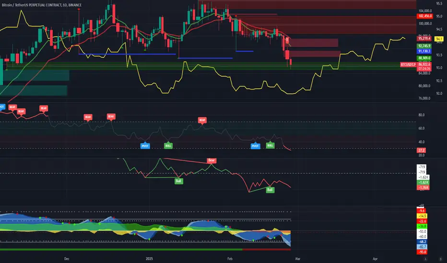The height and width of the screenshot is (263, 447).
Task: Click the RSI PIVOT tag below the 2025 candles
Action: tap(145, 146)
